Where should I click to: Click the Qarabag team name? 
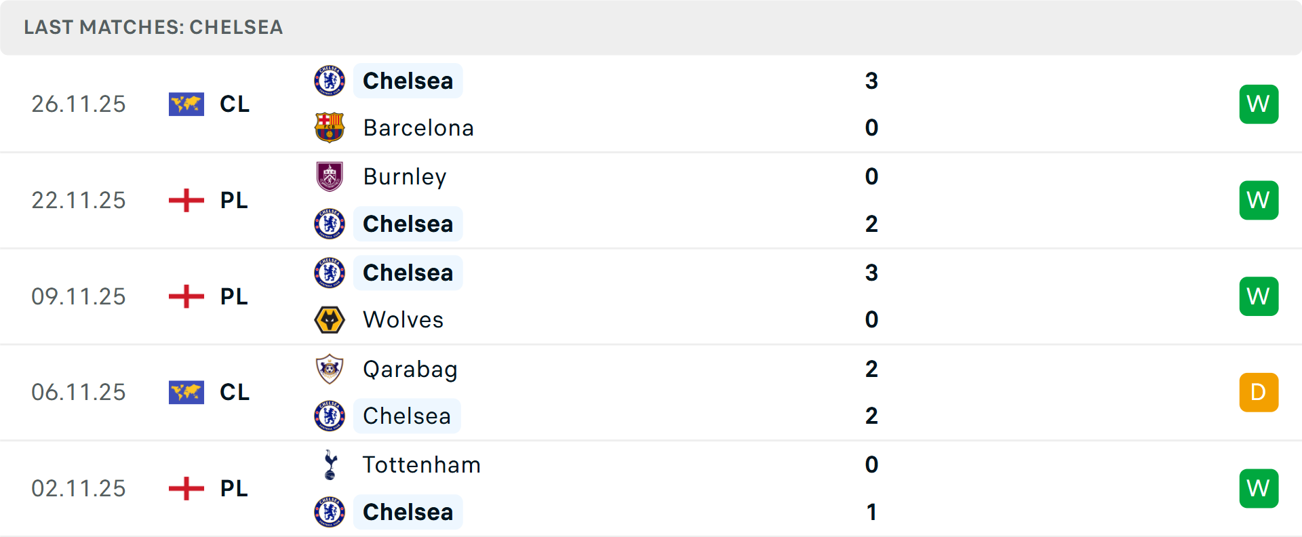pyautogui.click(x=410, y=369)
